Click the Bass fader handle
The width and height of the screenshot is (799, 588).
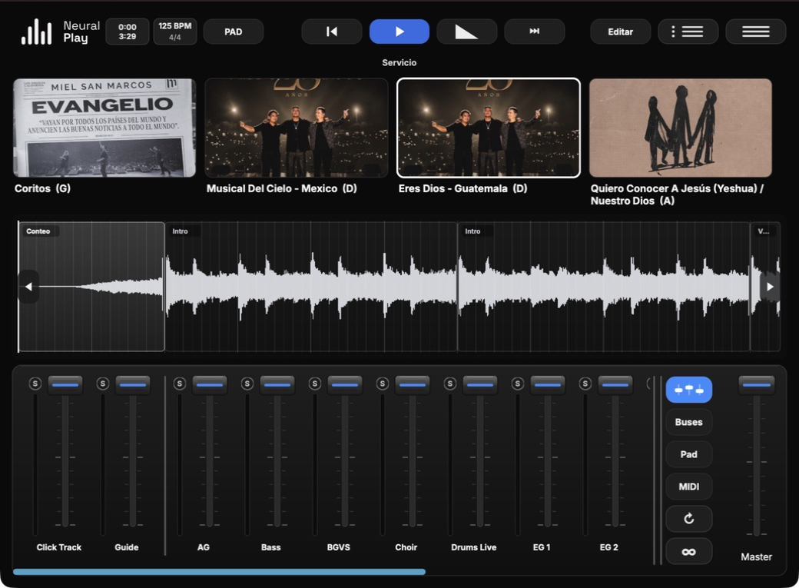277,385
